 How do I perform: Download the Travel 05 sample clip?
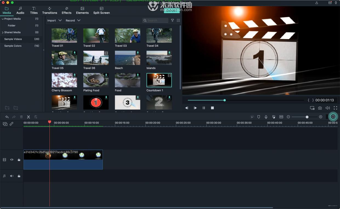point(75,53)
